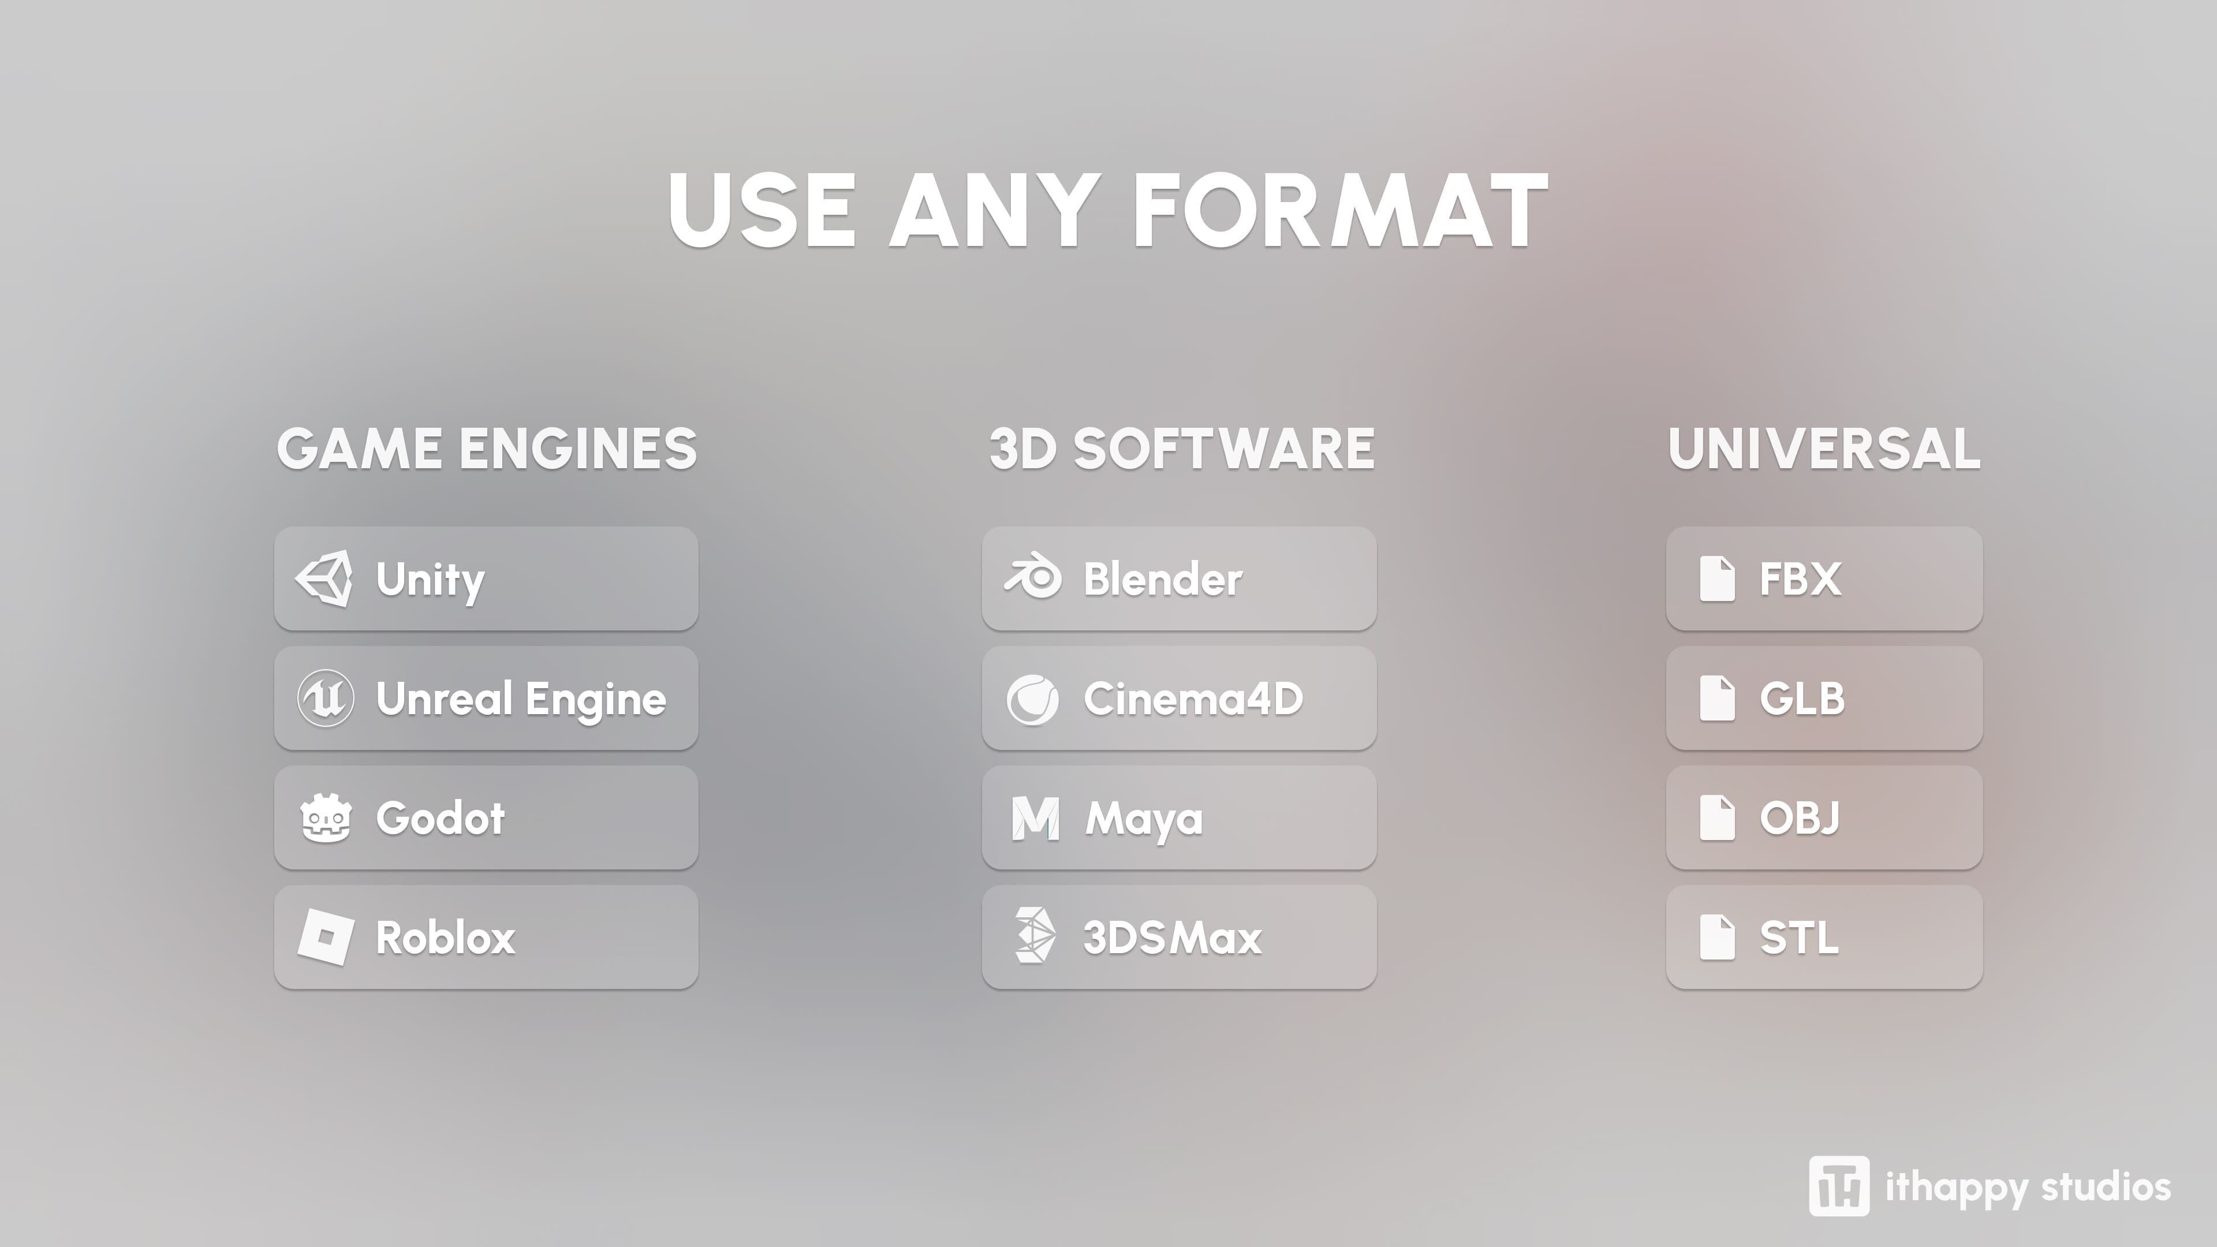Click the ithappy studios logo icon

pos(1838,1186)
